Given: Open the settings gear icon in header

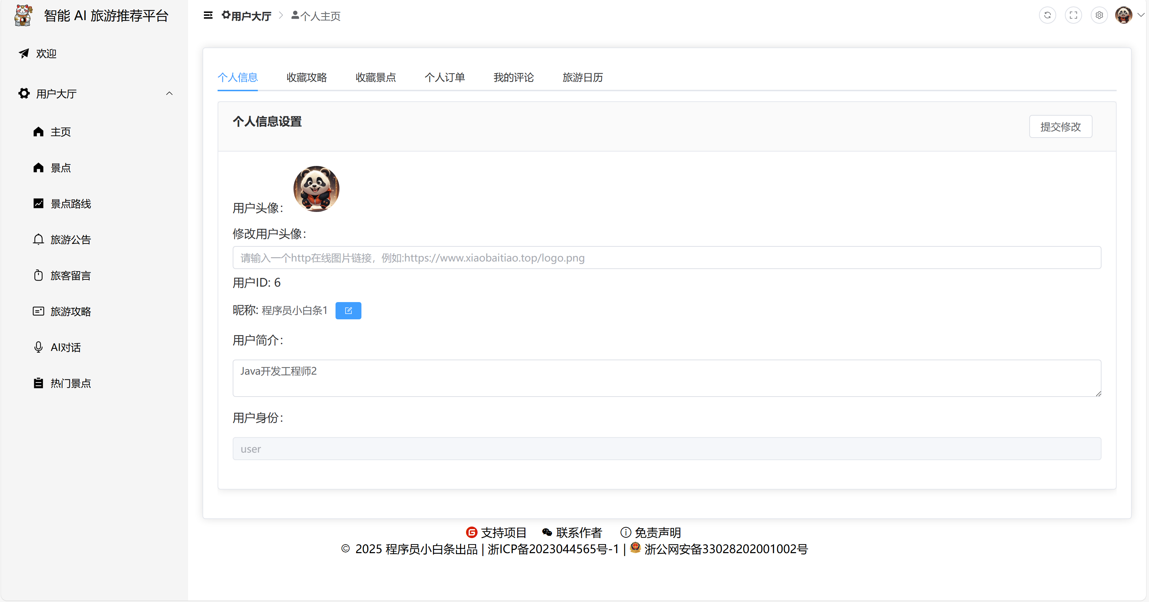Looking at the screenshot, I should (1099, 15).
